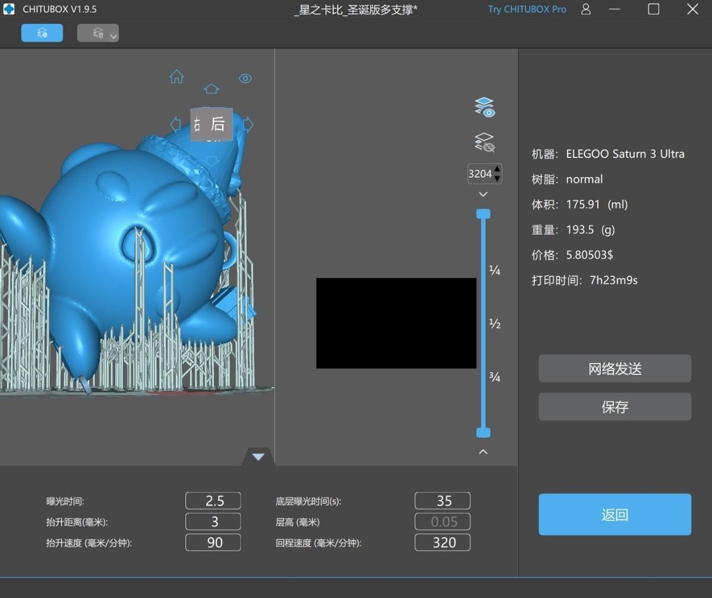Click the ¼ mark on layer slider
The image size is (712, 598).
[x=494, y=271]
